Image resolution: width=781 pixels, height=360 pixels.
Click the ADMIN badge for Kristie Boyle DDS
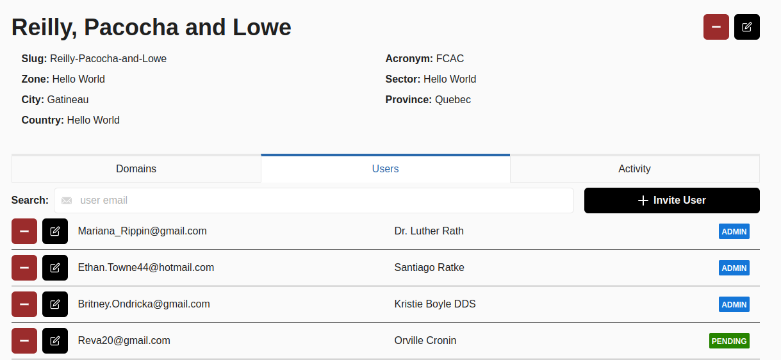point(734,304)
